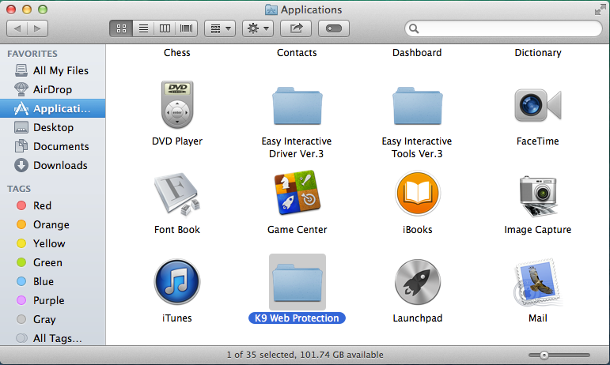
Task: Go forward with the right arrow button
Action: (38, 28)
